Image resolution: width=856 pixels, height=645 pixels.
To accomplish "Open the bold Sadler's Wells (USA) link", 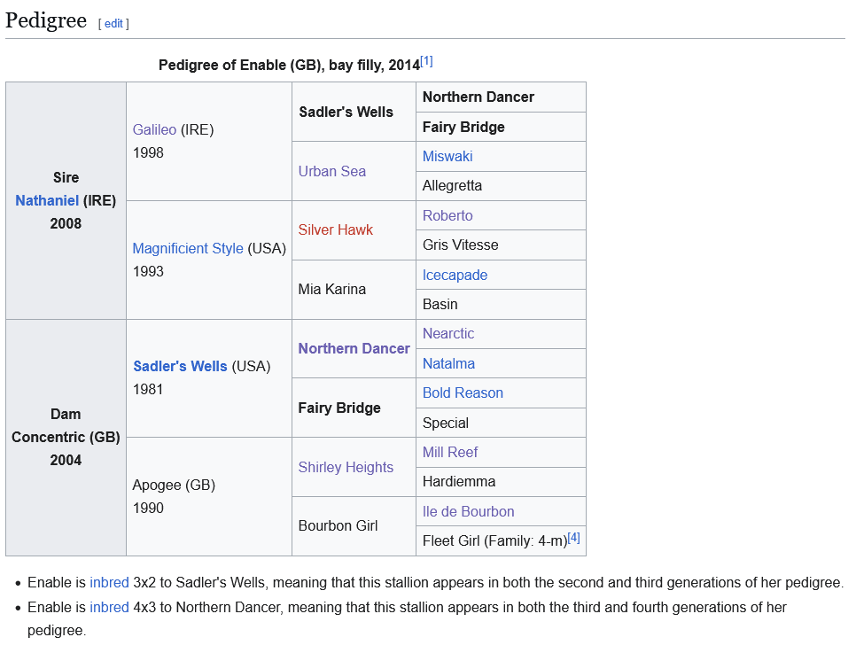I will (180, 366).
